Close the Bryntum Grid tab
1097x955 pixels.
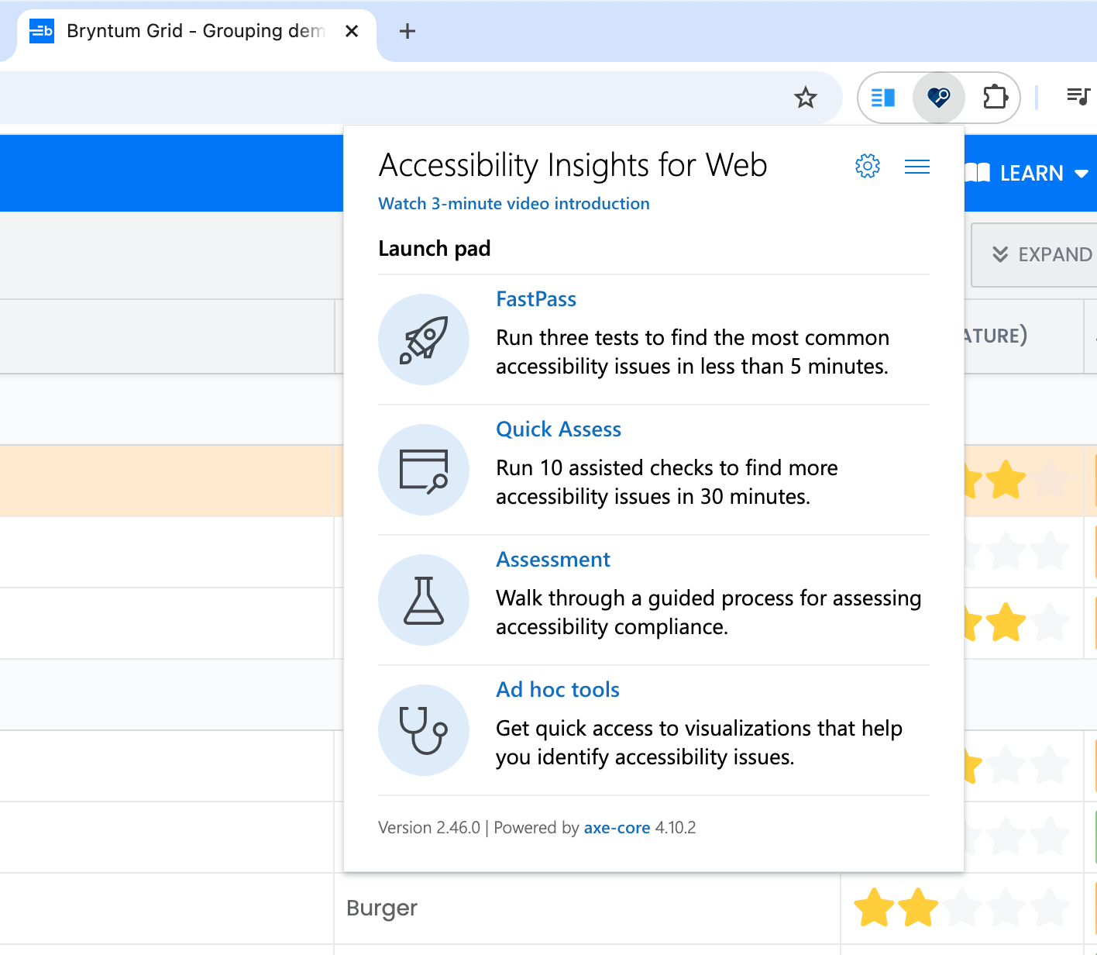pyautogui.click(x=352, y=31)
